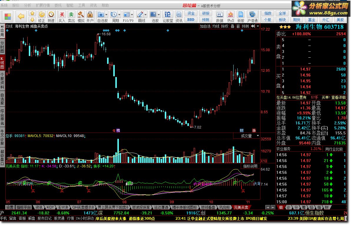Select the 风向标 indicator tab

[224, 207]
